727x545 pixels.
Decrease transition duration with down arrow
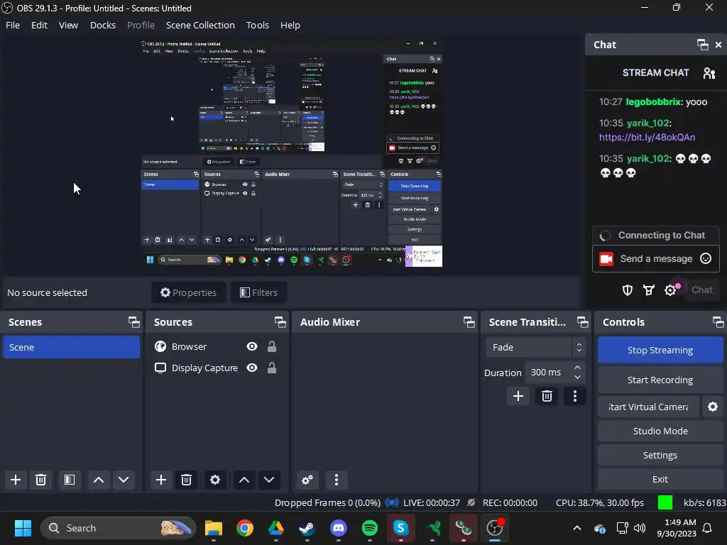pyautogui.click(x=577, y=378)
